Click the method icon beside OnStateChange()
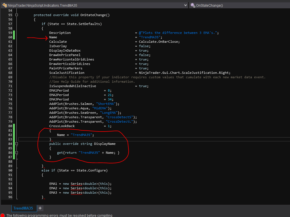The width and height of the screenshot is (290, 217). 192,5
